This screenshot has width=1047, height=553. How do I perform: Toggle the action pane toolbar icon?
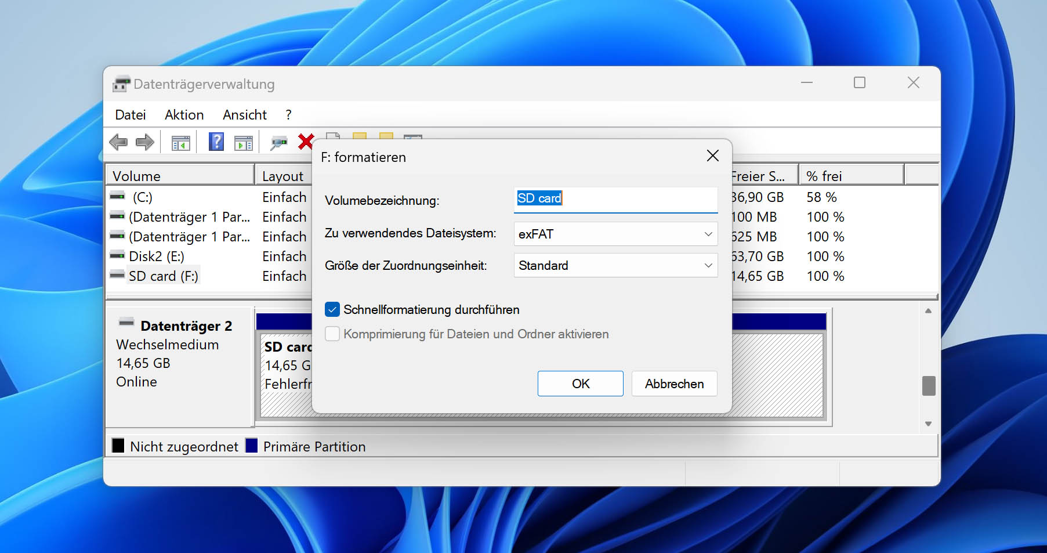(x=243, y=142)
